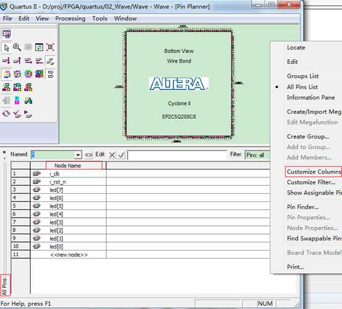The image size is (342, 309).
Task: Open the File menu
Action: click(x=7, y=18)
